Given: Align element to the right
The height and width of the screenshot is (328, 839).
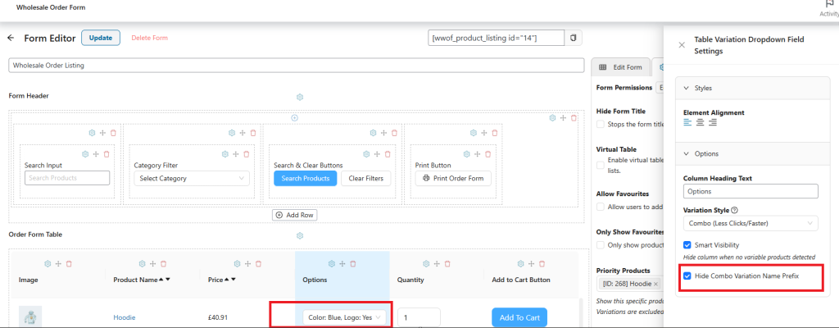Looking at the screenshot, I should click(x=713, y=123).
